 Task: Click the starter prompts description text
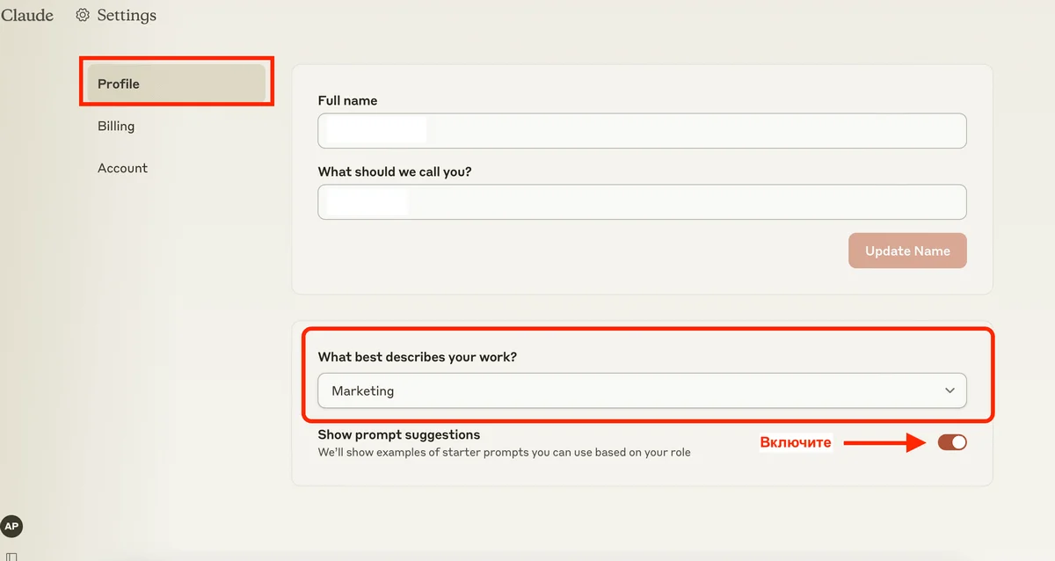coord(504,452)
